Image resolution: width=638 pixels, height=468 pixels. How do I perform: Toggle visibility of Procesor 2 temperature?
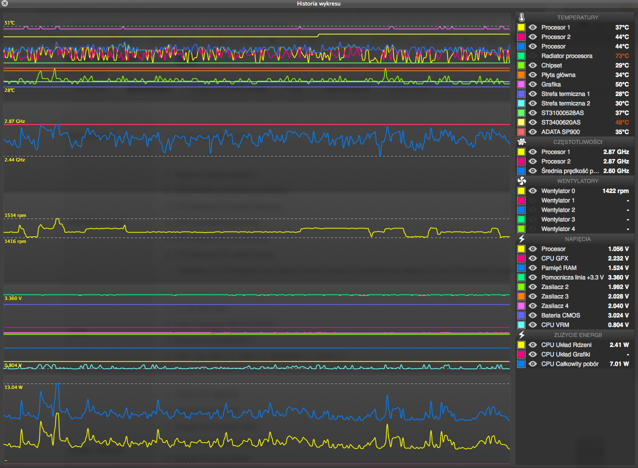pos(533,37)
